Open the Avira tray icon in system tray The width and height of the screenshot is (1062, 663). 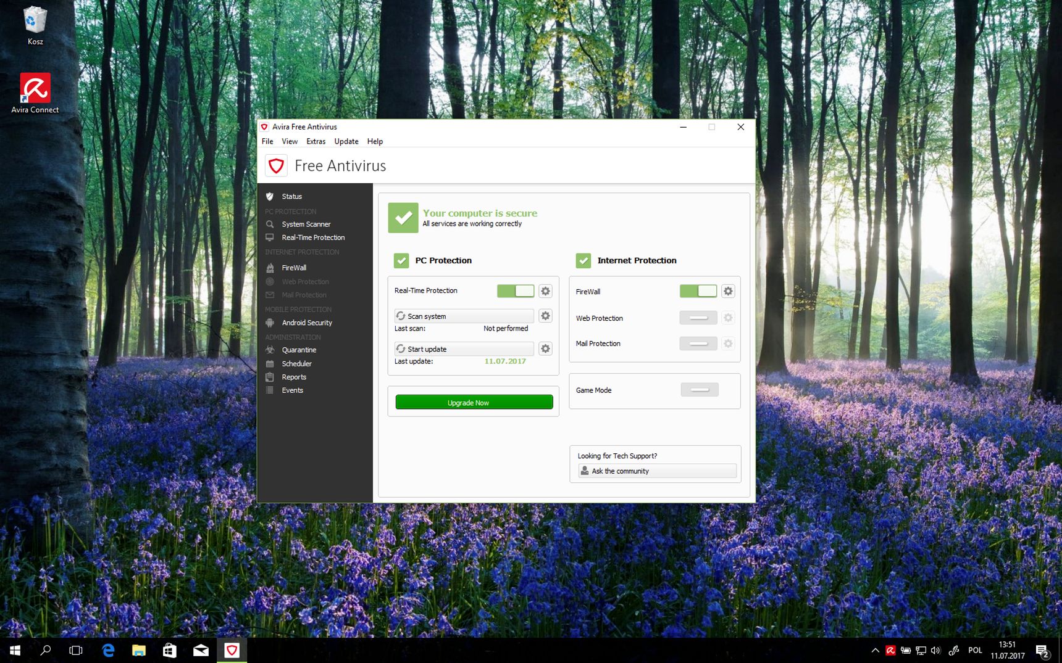[890, 651]
